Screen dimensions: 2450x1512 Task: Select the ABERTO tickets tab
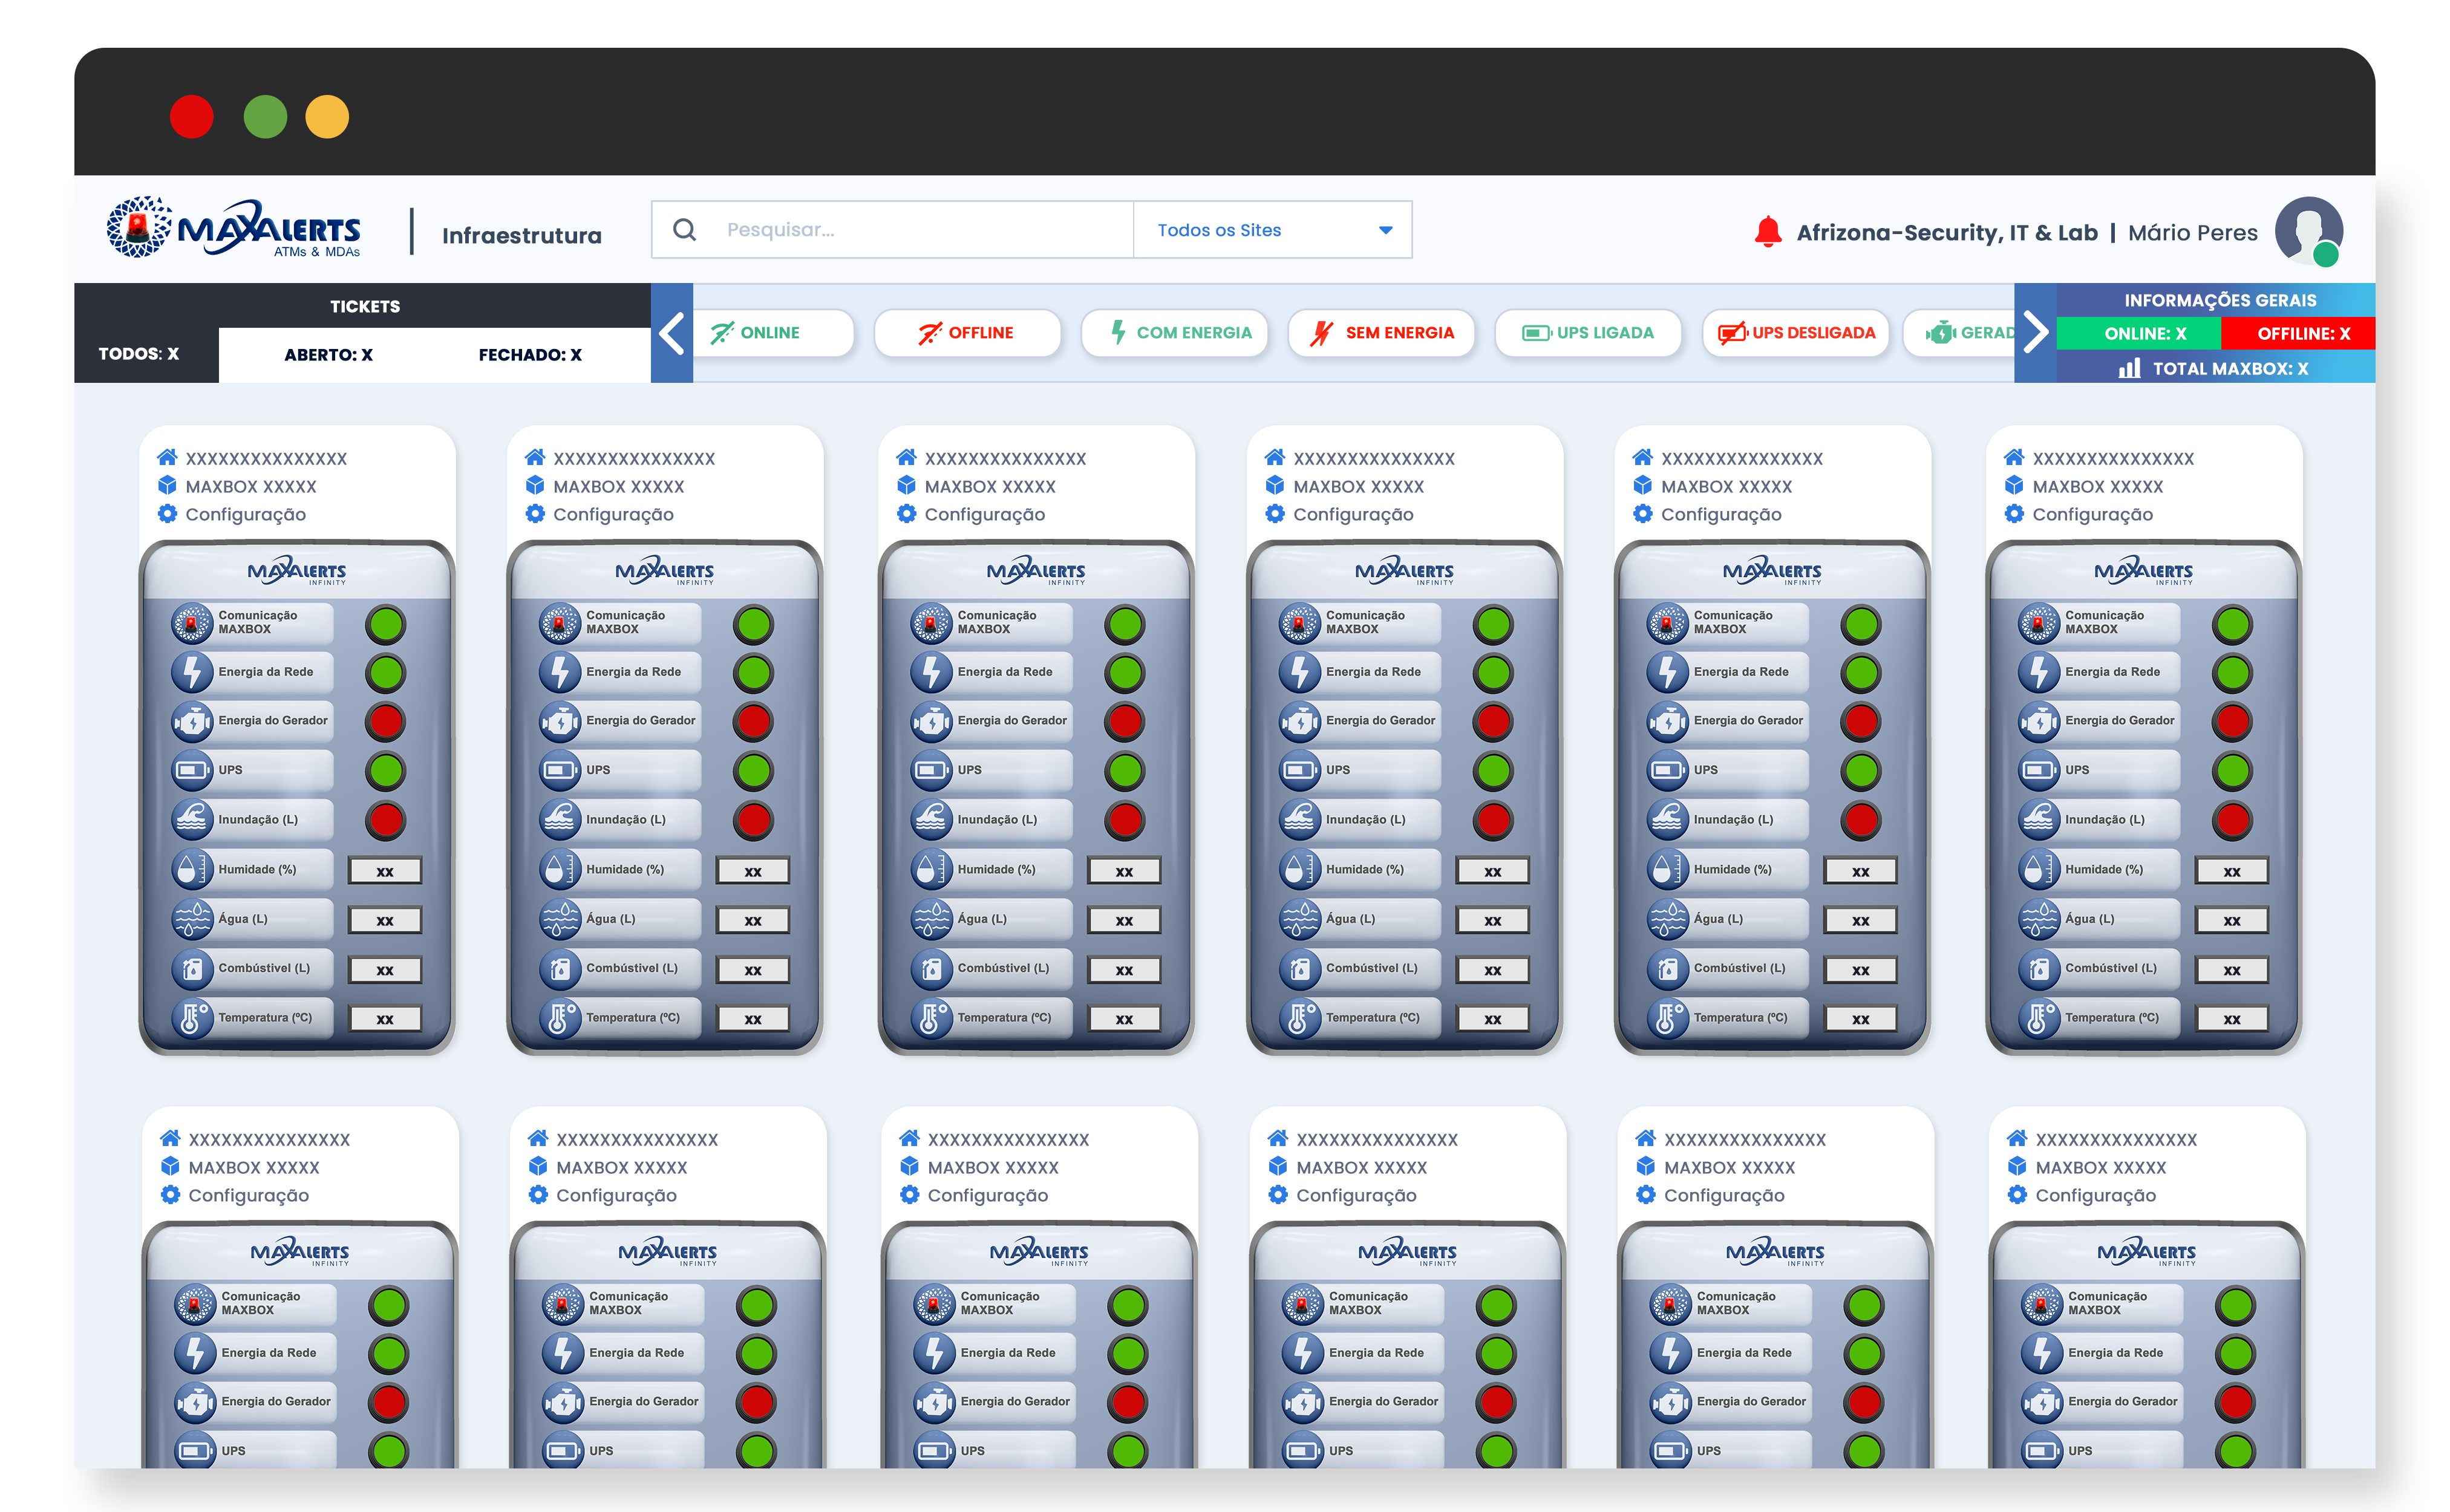[328, 355]
